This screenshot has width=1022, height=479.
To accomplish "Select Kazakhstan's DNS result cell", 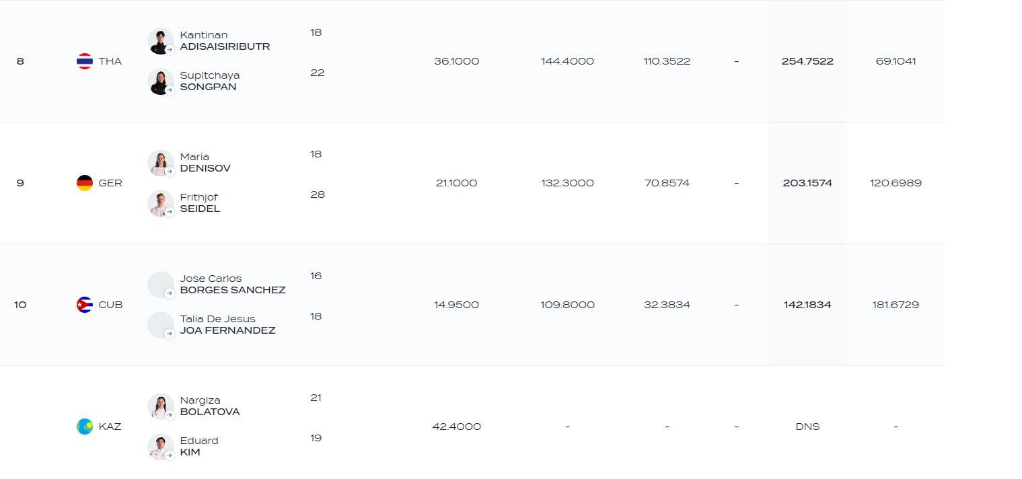I will coord(807,427).
